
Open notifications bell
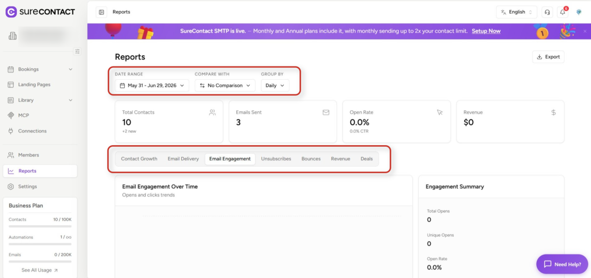[x=562, y=12]
